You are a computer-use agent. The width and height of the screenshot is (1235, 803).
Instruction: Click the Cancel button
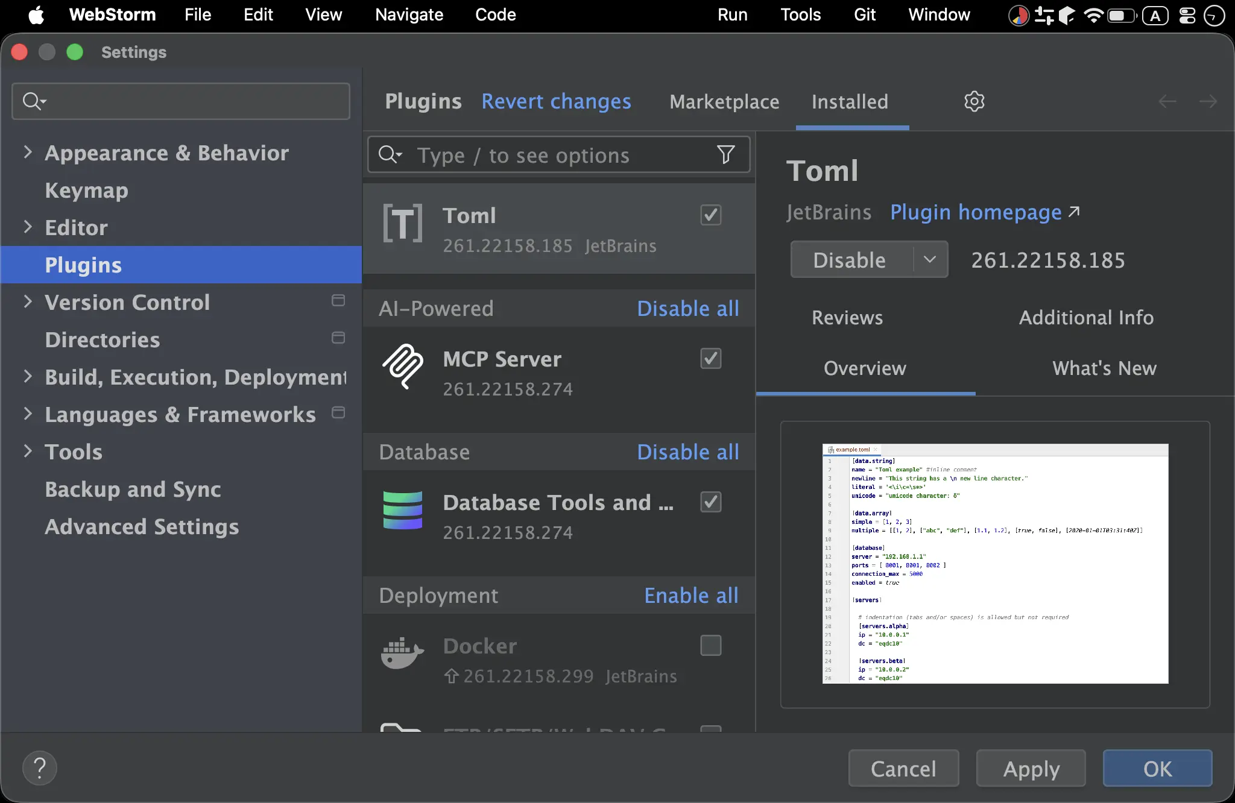903,768
